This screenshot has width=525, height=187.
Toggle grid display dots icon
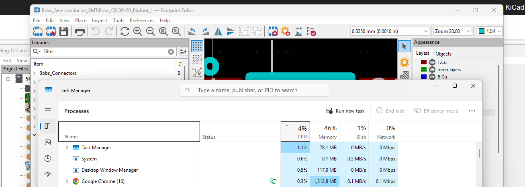pyautogui.click(x=197, y=46)
